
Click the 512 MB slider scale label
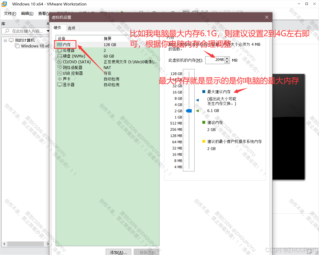pyautogui.click(x=176, y=123)
